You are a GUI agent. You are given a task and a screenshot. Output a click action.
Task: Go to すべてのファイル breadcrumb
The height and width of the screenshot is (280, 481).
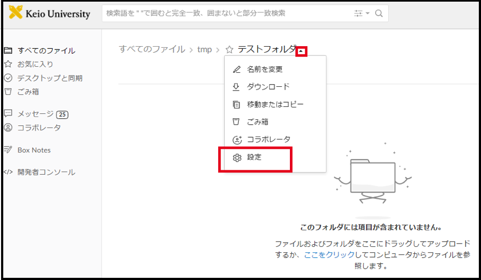(152, 49)
